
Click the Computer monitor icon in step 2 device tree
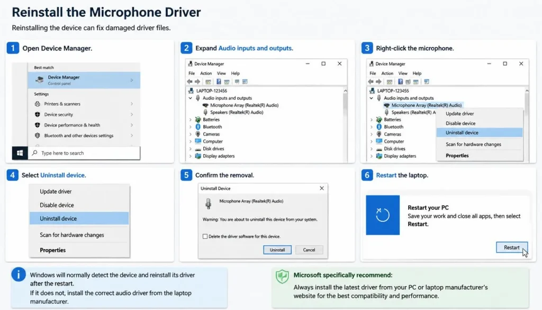coord(198,141)
